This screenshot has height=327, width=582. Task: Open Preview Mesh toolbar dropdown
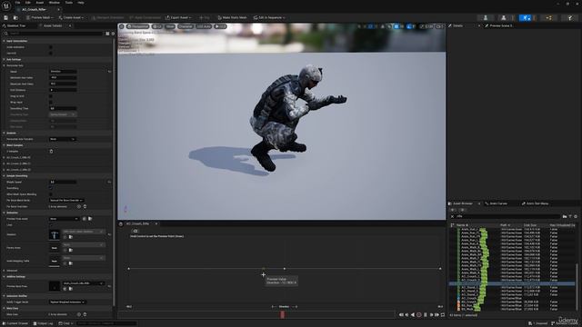39,17
